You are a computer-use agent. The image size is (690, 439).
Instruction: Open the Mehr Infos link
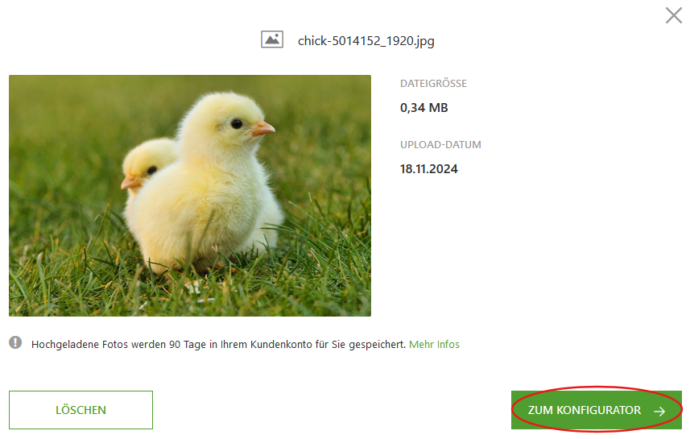click(x=434, y=344)
